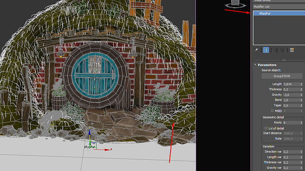305x171 pixels.
Task: Click the "Geometric detail" group label
Action: point(273,117)
